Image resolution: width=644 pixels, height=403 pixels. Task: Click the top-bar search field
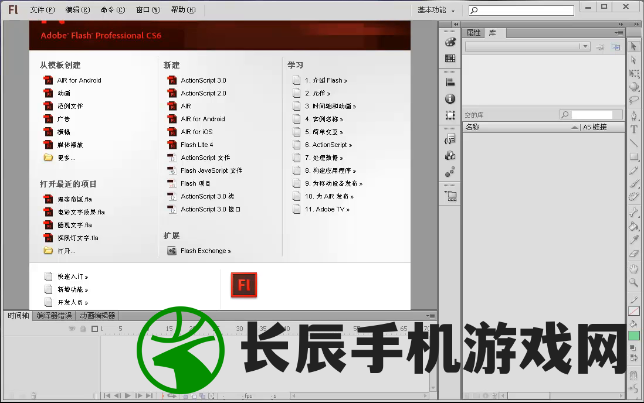point(521,11)
